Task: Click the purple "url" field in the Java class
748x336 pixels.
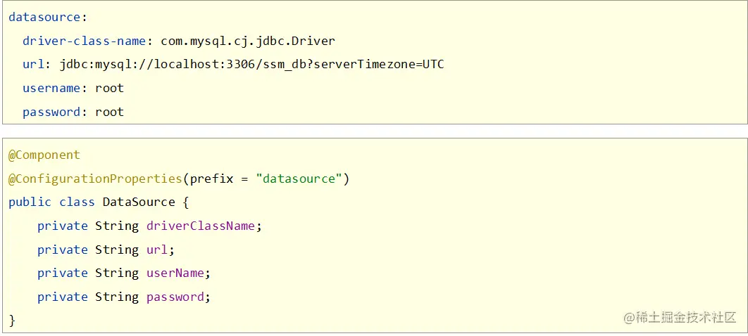Action: tap(157, 250)
